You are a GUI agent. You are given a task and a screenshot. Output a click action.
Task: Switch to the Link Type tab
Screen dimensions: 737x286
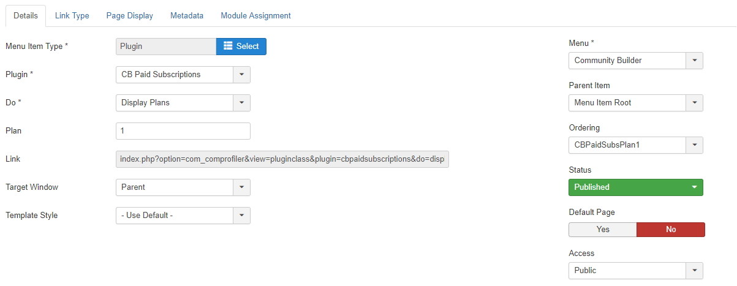point(72,16)
